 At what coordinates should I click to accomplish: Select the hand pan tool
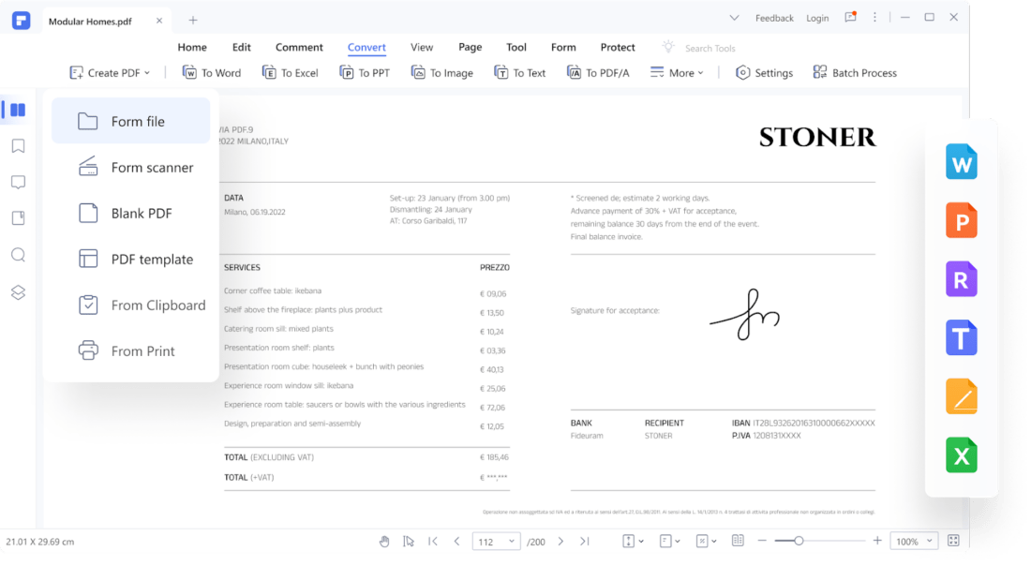[384, 541]
